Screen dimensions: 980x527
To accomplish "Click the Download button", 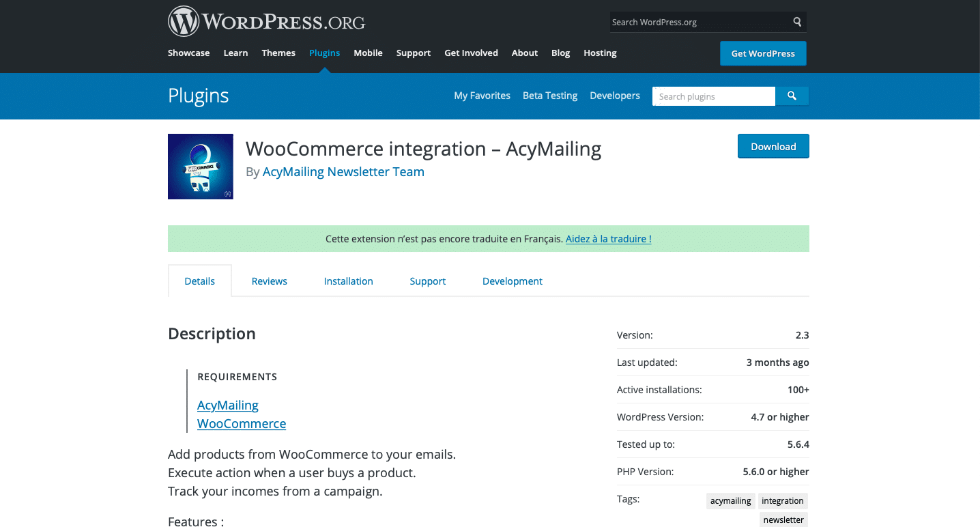I will (x=773, y=146).
